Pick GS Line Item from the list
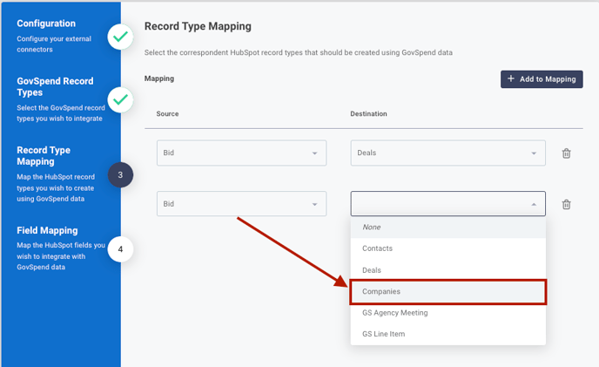This screenshot has height=367, width=599. tap(448, 334)
